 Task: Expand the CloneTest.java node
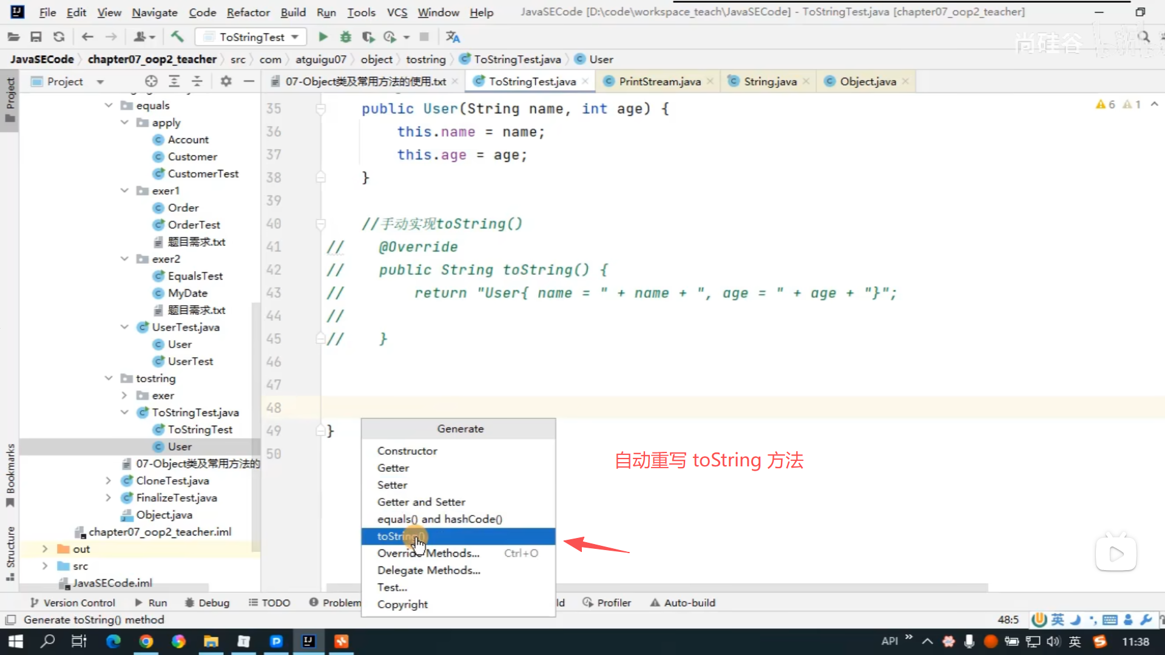109,481
